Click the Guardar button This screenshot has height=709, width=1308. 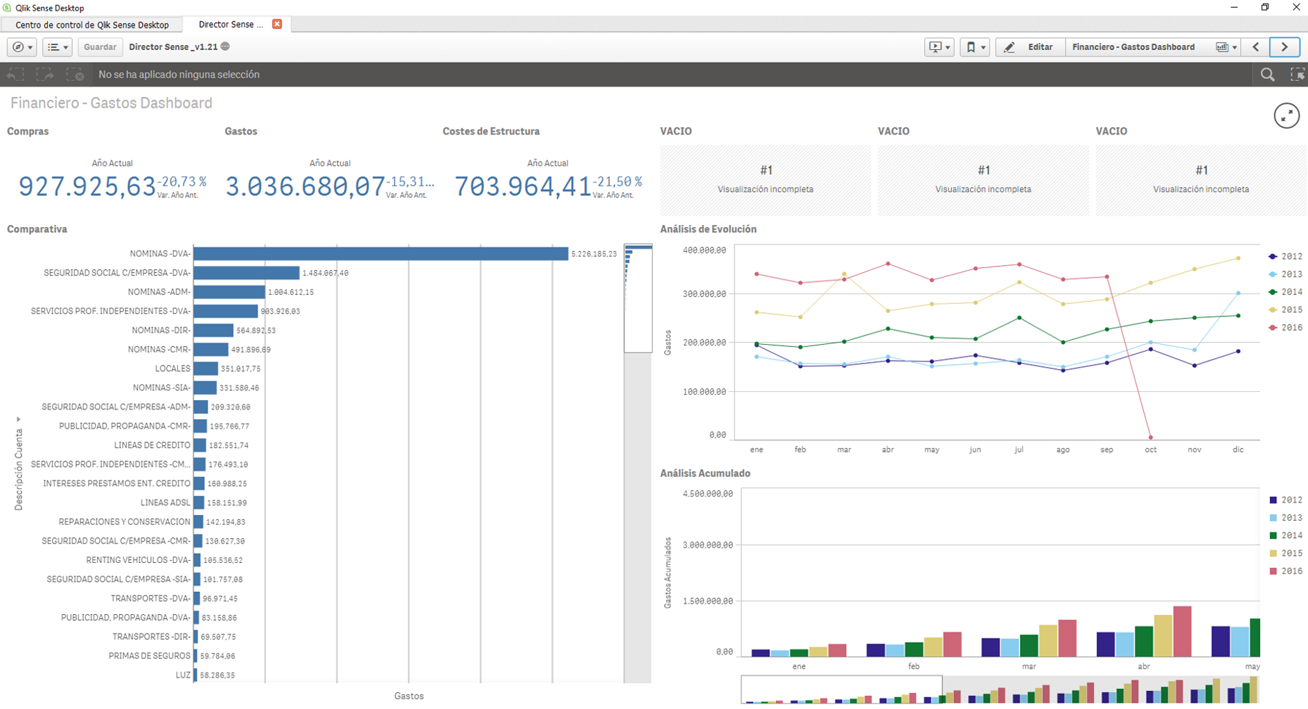pyautogui.click(x=100, y=47)
